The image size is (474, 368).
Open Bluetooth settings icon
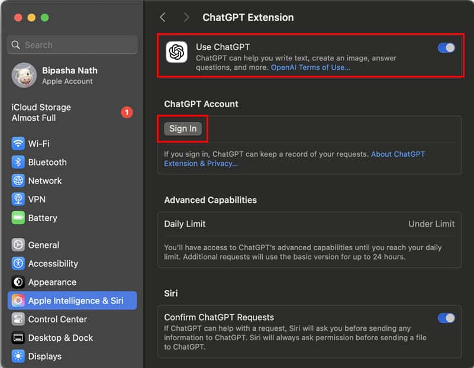click(x=18, y=162)
